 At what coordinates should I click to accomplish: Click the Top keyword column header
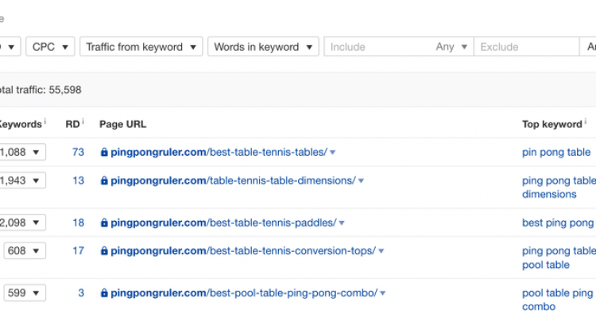(x=552, y=124)
